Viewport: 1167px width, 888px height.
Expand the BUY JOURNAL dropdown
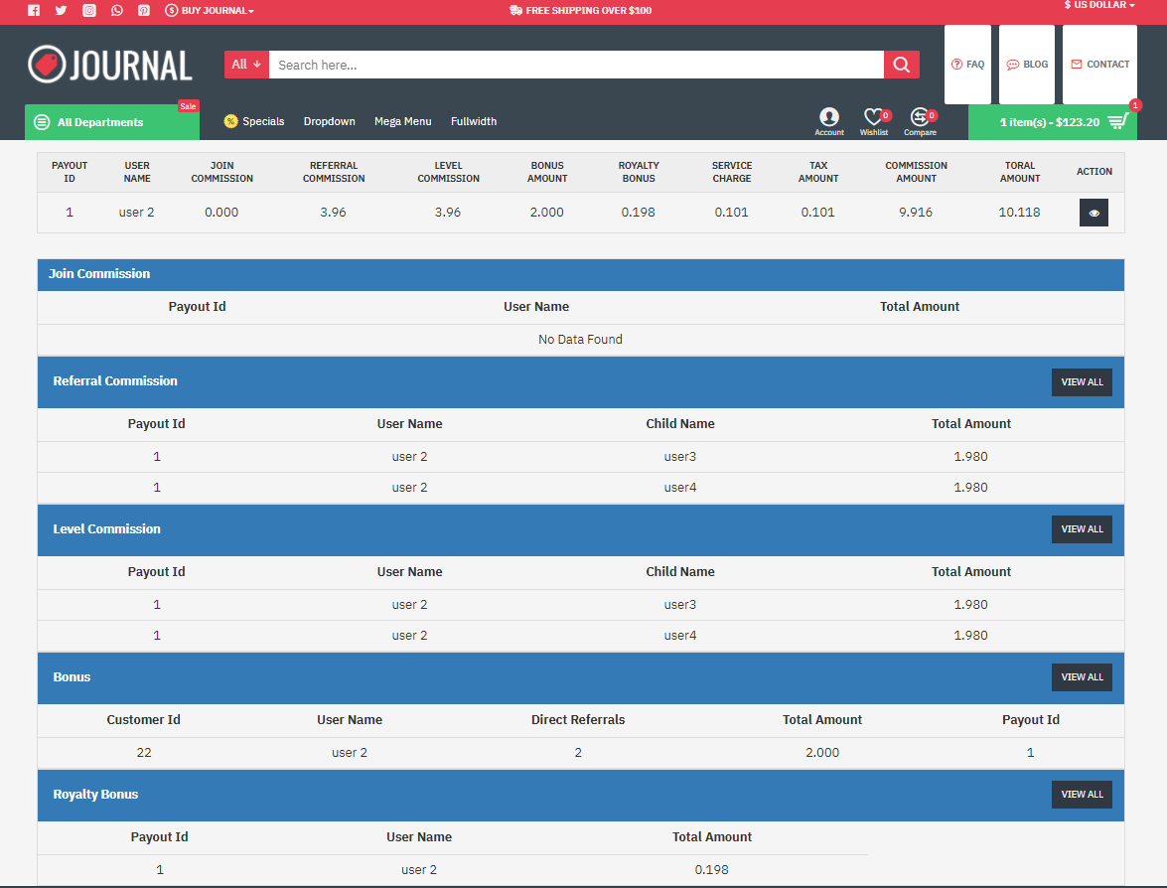point(209,10)
